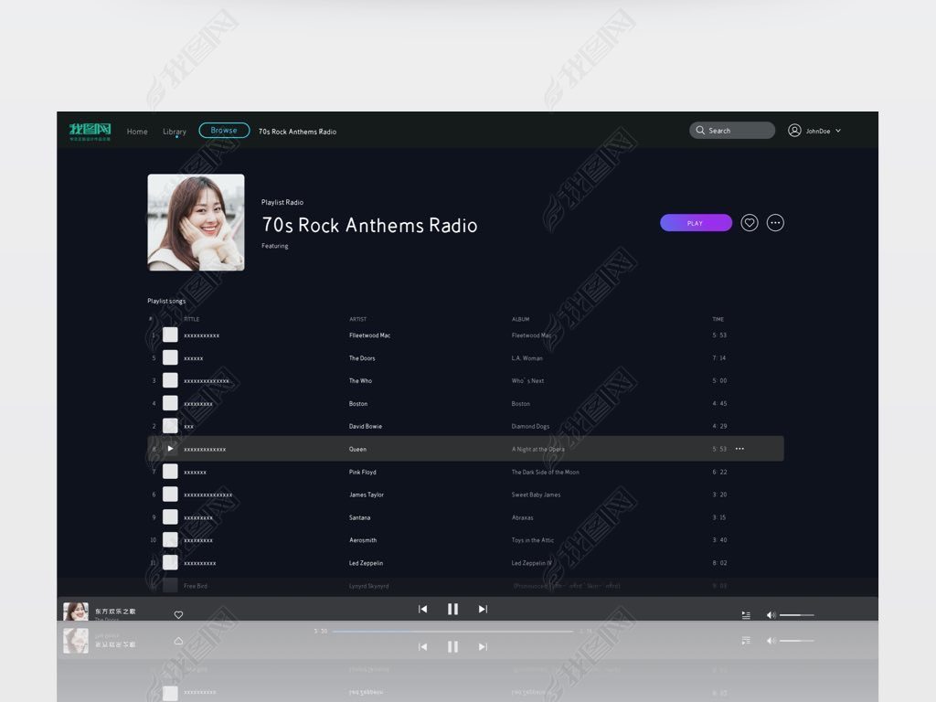Open the playlist cover photo

pos(196,222)
